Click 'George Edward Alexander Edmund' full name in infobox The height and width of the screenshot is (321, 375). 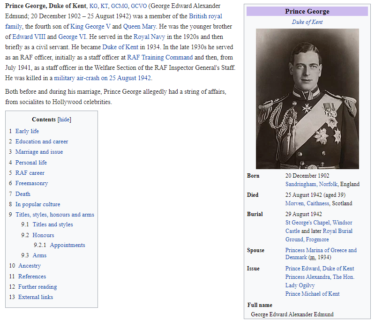(x=292, y=314)
